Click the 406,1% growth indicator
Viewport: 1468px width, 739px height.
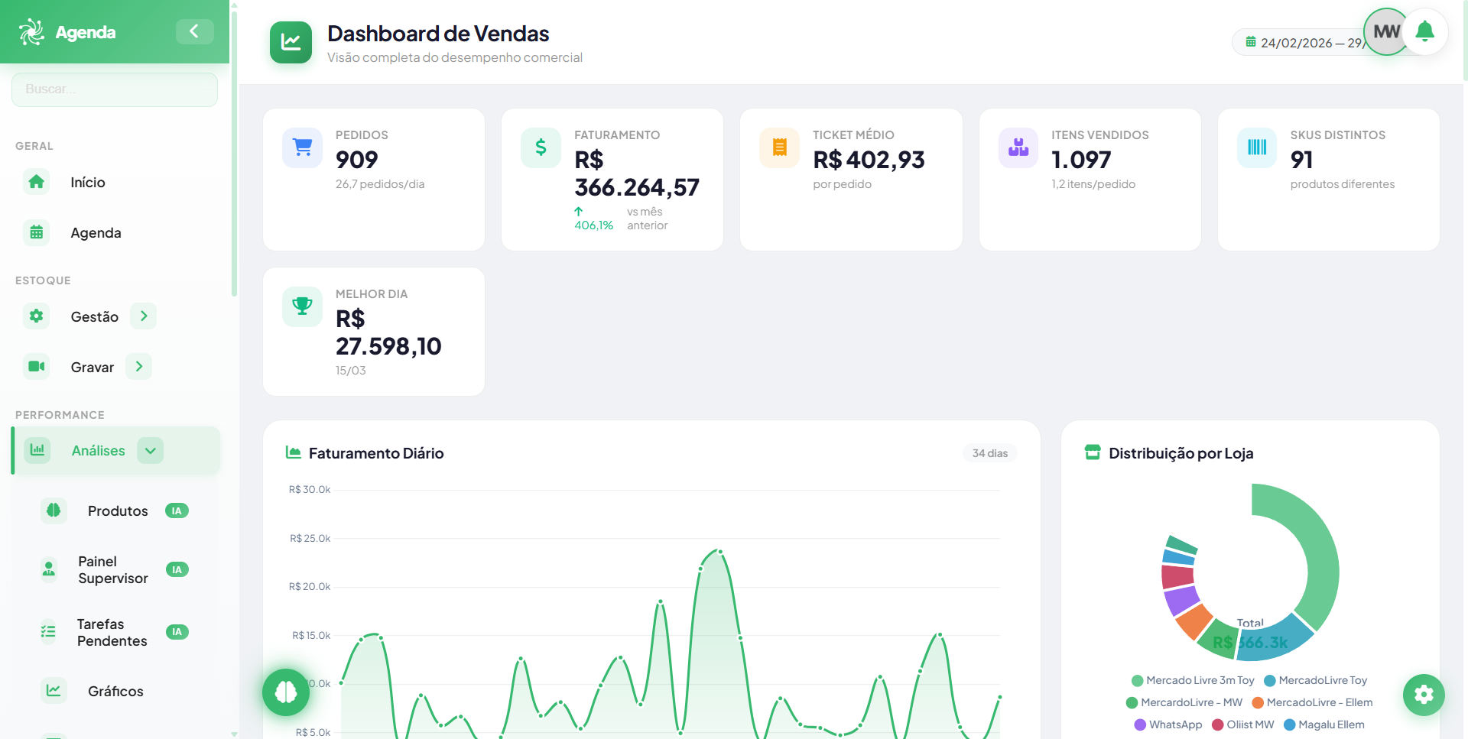(x=594, y=219)
